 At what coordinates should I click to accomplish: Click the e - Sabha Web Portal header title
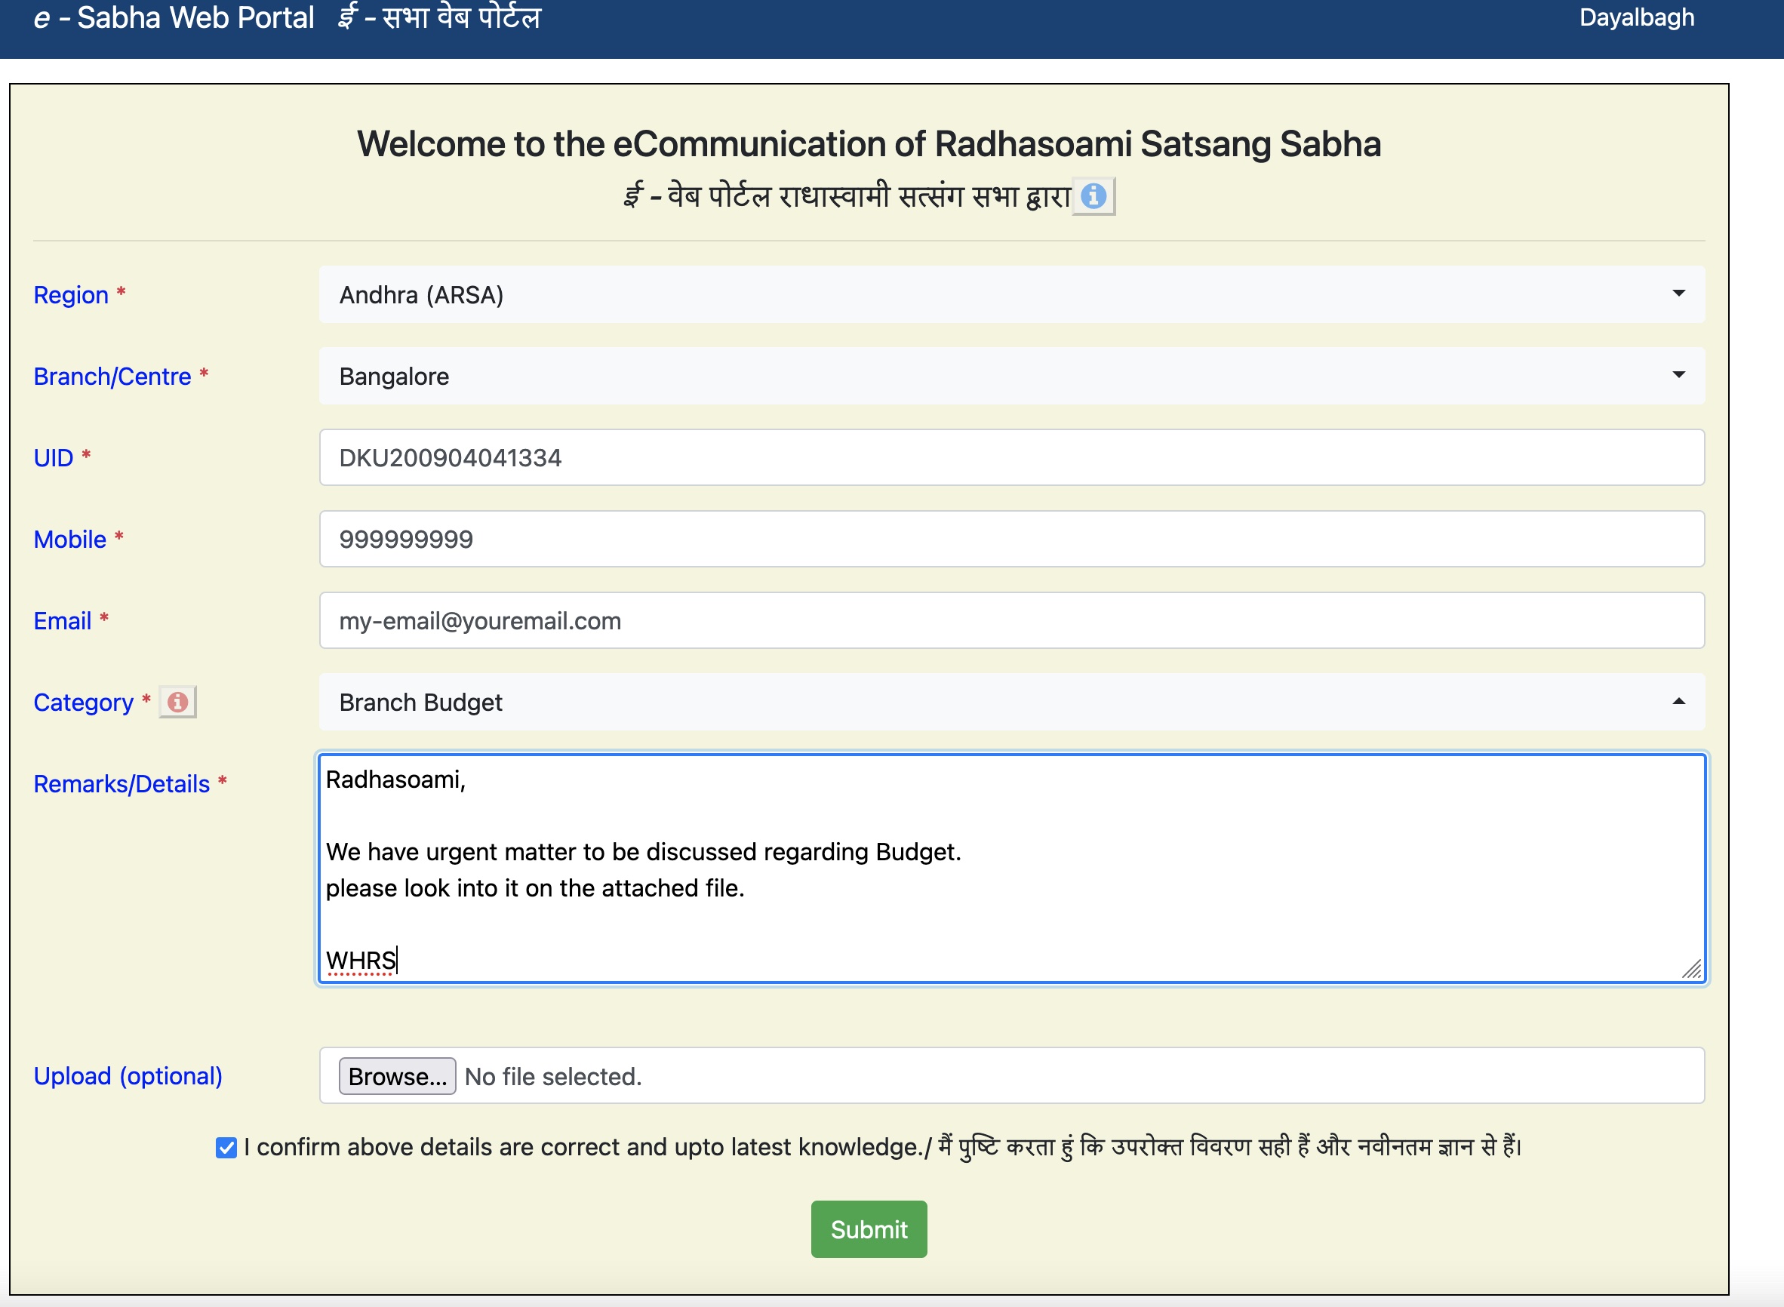[x=174, y=17]
